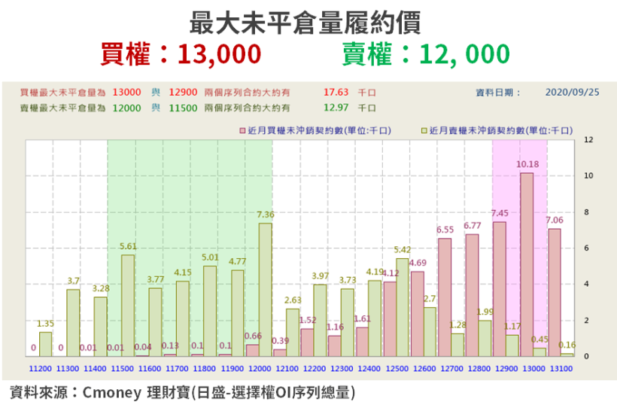Click the green 12000 strike in summary row
This screenshot has height=411, width=617.
126,108
